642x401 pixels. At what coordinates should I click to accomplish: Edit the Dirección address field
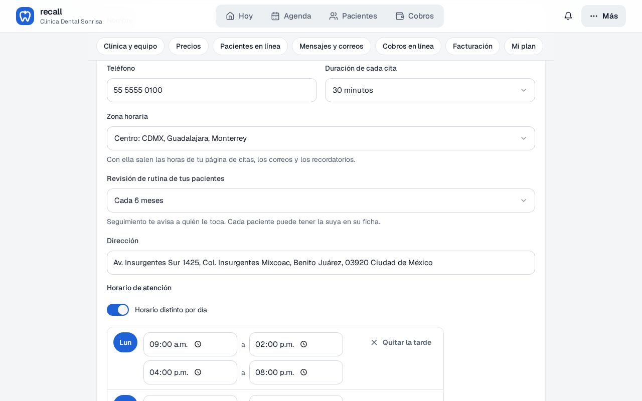pos(321,263)
